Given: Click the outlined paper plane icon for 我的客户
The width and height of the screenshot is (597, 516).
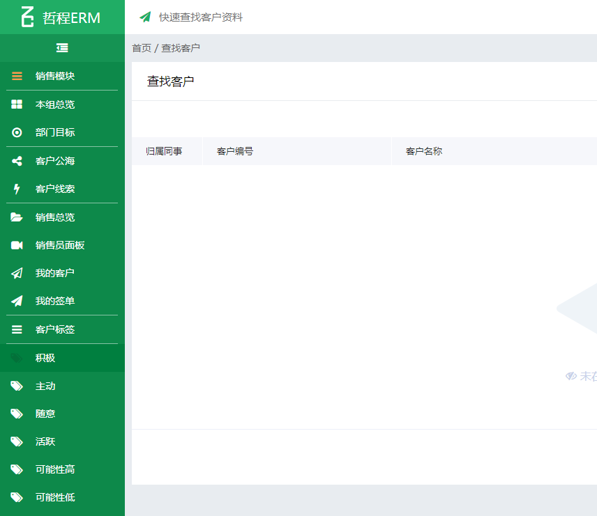Looking at the screenshot, I should click(x=17, y=273).
